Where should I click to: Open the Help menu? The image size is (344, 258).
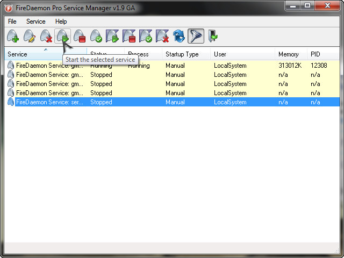point(61,21)
